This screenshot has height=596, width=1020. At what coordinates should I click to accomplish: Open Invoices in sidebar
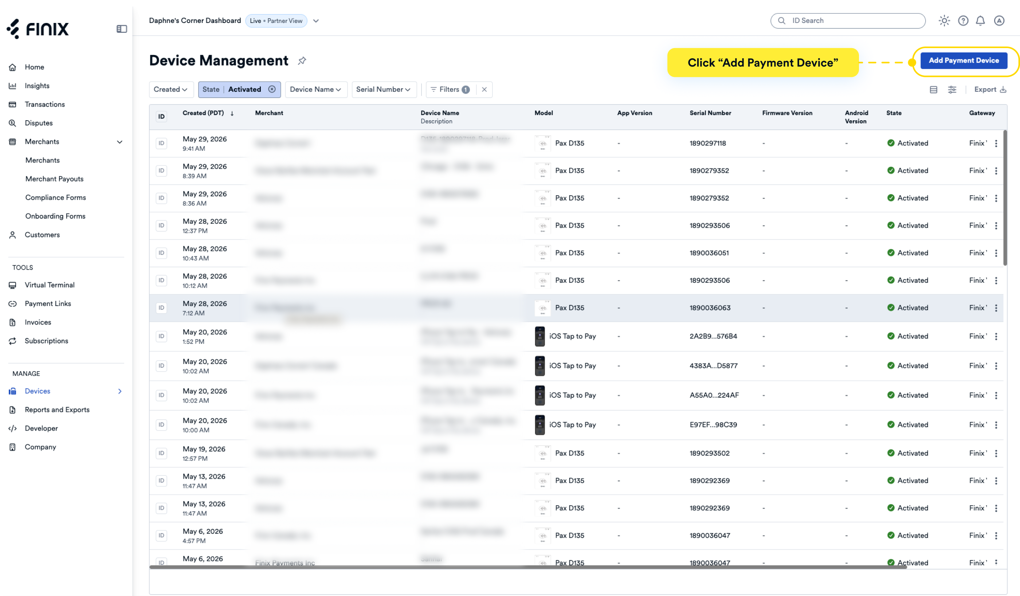(38, 322)
